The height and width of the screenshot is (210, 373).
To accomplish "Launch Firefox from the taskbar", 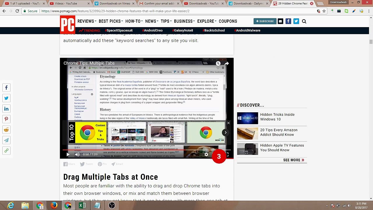I will pos(54,206).
